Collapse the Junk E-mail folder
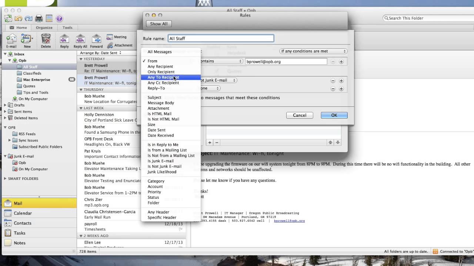The height and width of the screenshot is (266, 474). [x=5, y=156]
